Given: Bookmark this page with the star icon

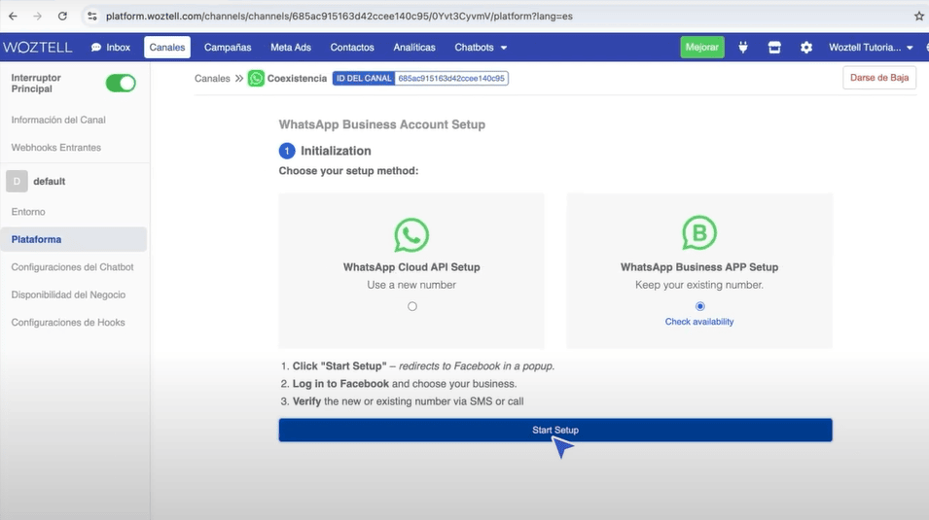Looking at the screenshot, I should click(919, 16).
